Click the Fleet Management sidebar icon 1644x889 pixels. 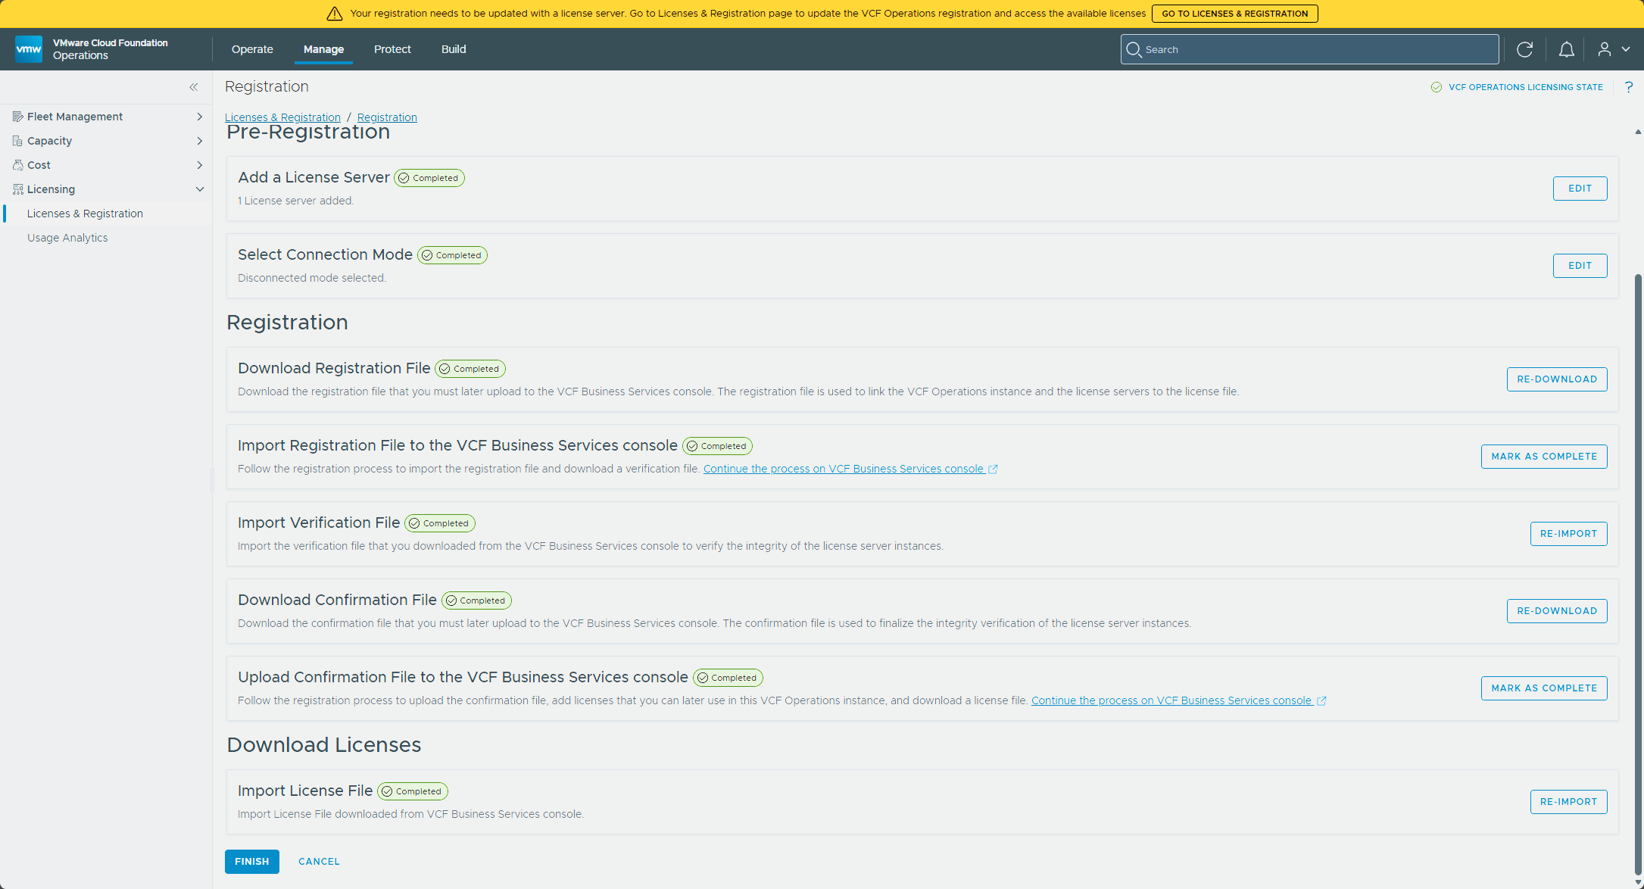18,117
